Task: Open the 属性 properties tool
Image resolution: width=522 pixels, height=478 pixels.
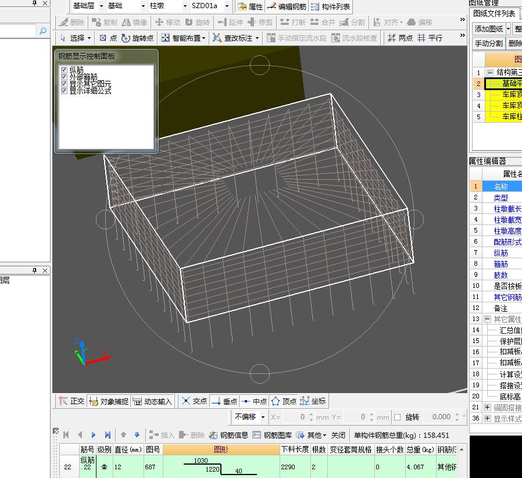Action: point(251,6)
